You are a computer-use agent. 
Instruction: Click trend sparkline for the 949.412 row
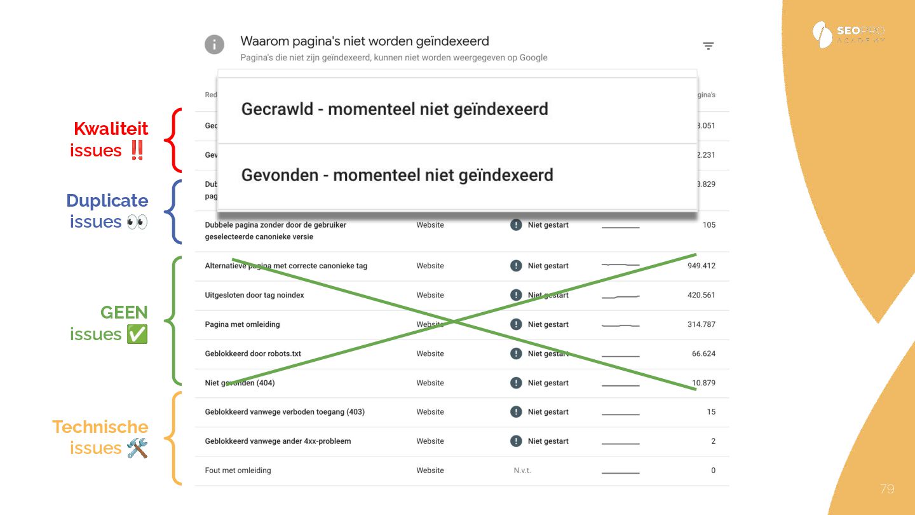(x=620, y=265)
